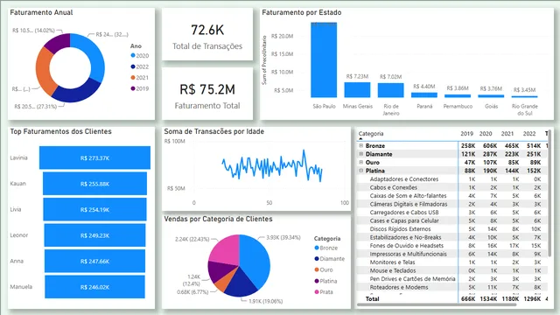Image resolution: width=560 pixels, height=315 pixels.
Task: Select Anna's R$ 247.66K bar
Action: tap(94, 261)
